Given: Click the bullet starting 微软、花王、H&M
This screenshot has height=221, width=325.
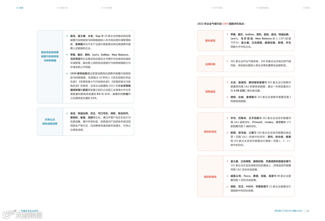Looking at the screenshot, I should [261, 188].
